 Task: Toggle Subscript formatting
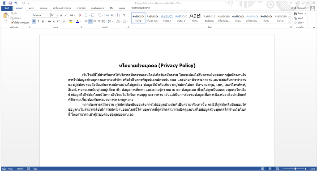coord(54,21)
